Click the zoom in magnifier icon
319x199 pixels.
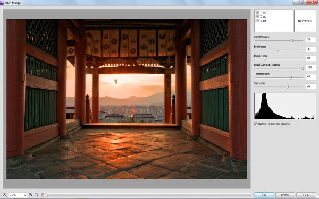[x=30, y=195]
